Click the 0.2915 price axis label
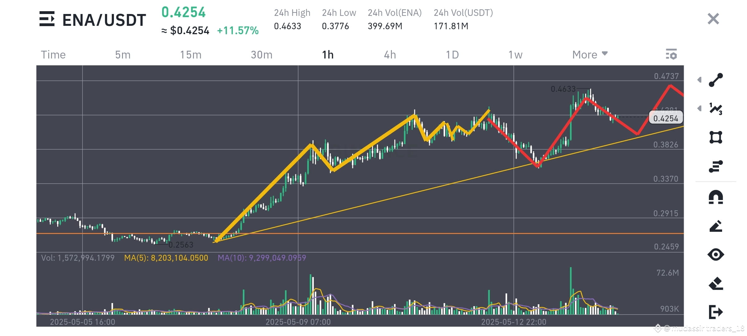The width and height of the screenshot is (747, 336). point(666,213)
